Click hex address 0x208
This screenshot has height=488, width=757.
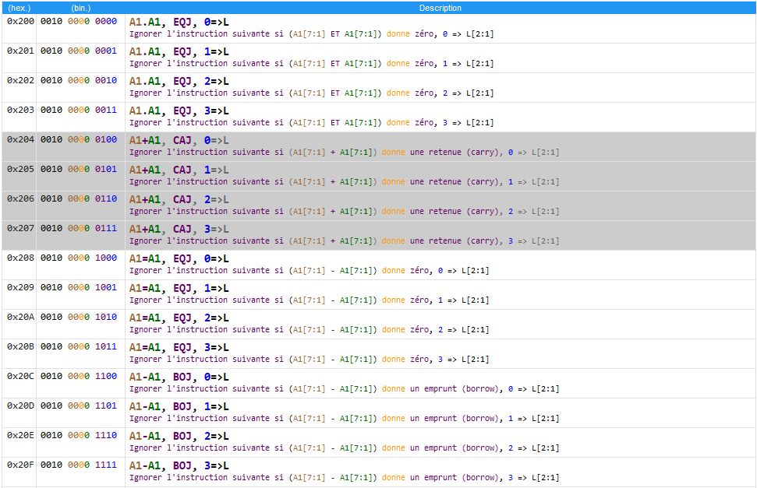(x=20, y=258)
